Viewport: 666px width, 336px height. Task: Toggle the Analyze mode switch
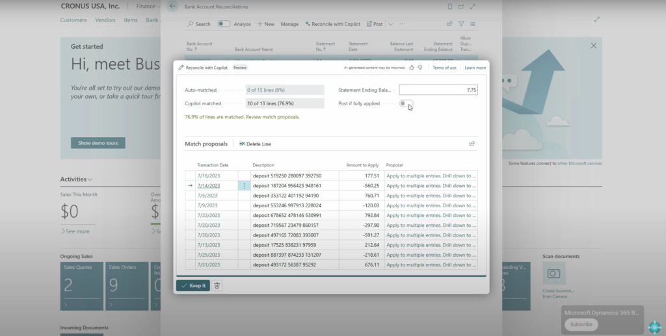coord(223,24)
